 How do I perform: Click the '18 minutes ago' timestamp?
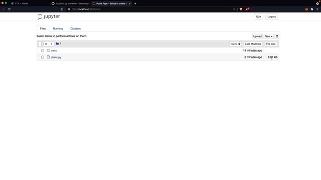[252, 50]
